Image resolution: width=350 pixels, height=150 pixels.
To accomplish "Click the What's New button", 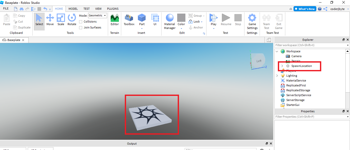I will [x=305, y=9].
